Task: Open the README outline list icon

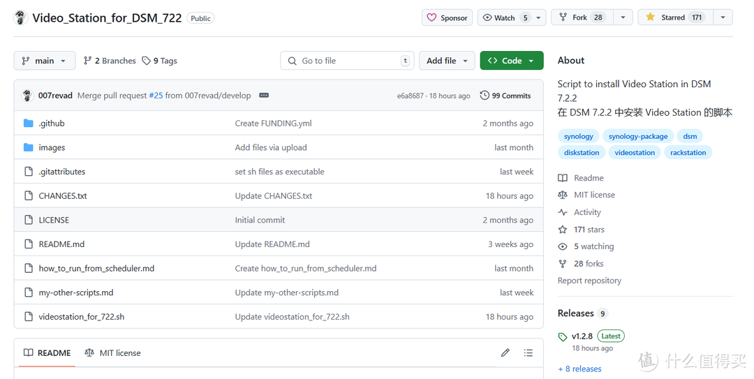Action: tap(528, 353)
